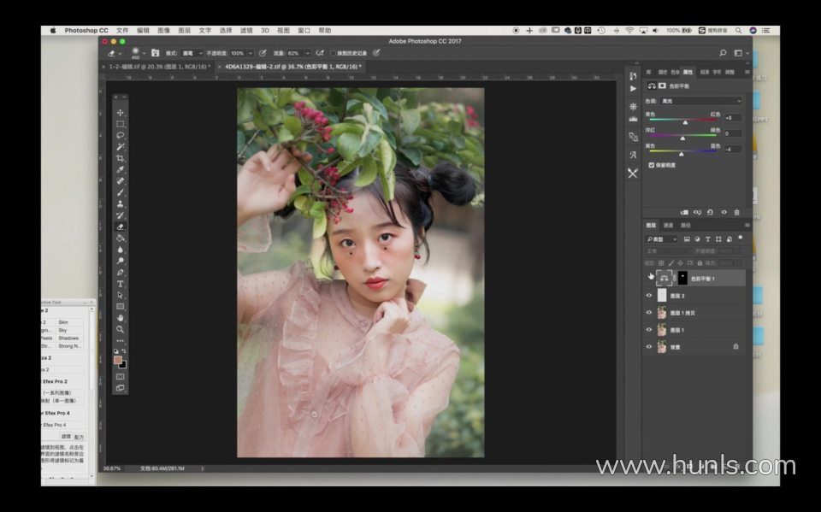Select the Magic Wand tool

[121, 146]
